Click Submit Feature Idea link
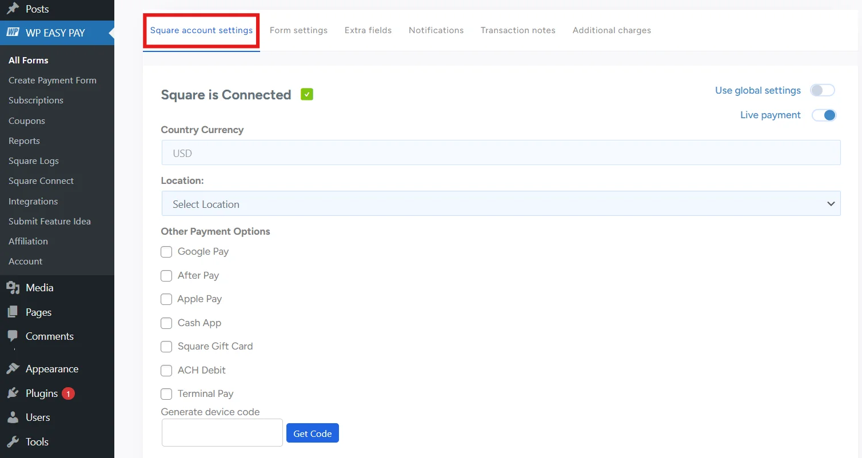 click(50, 221)
